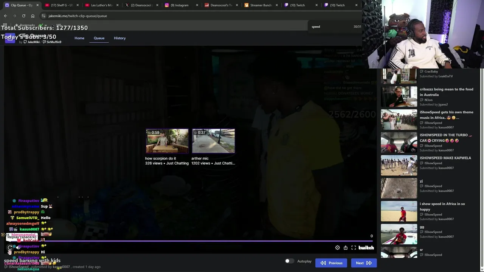The image size is (484, 272).
Task: Reload the page with the refresh icon
Action: pyautogui.click(x=23, y=16)
